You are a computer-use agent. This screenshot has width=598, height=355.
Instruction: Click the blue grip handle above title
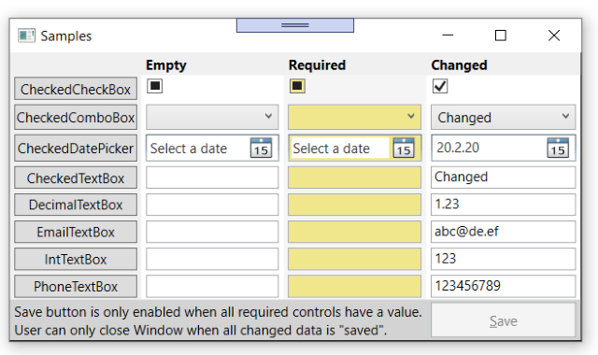(295, 25)
